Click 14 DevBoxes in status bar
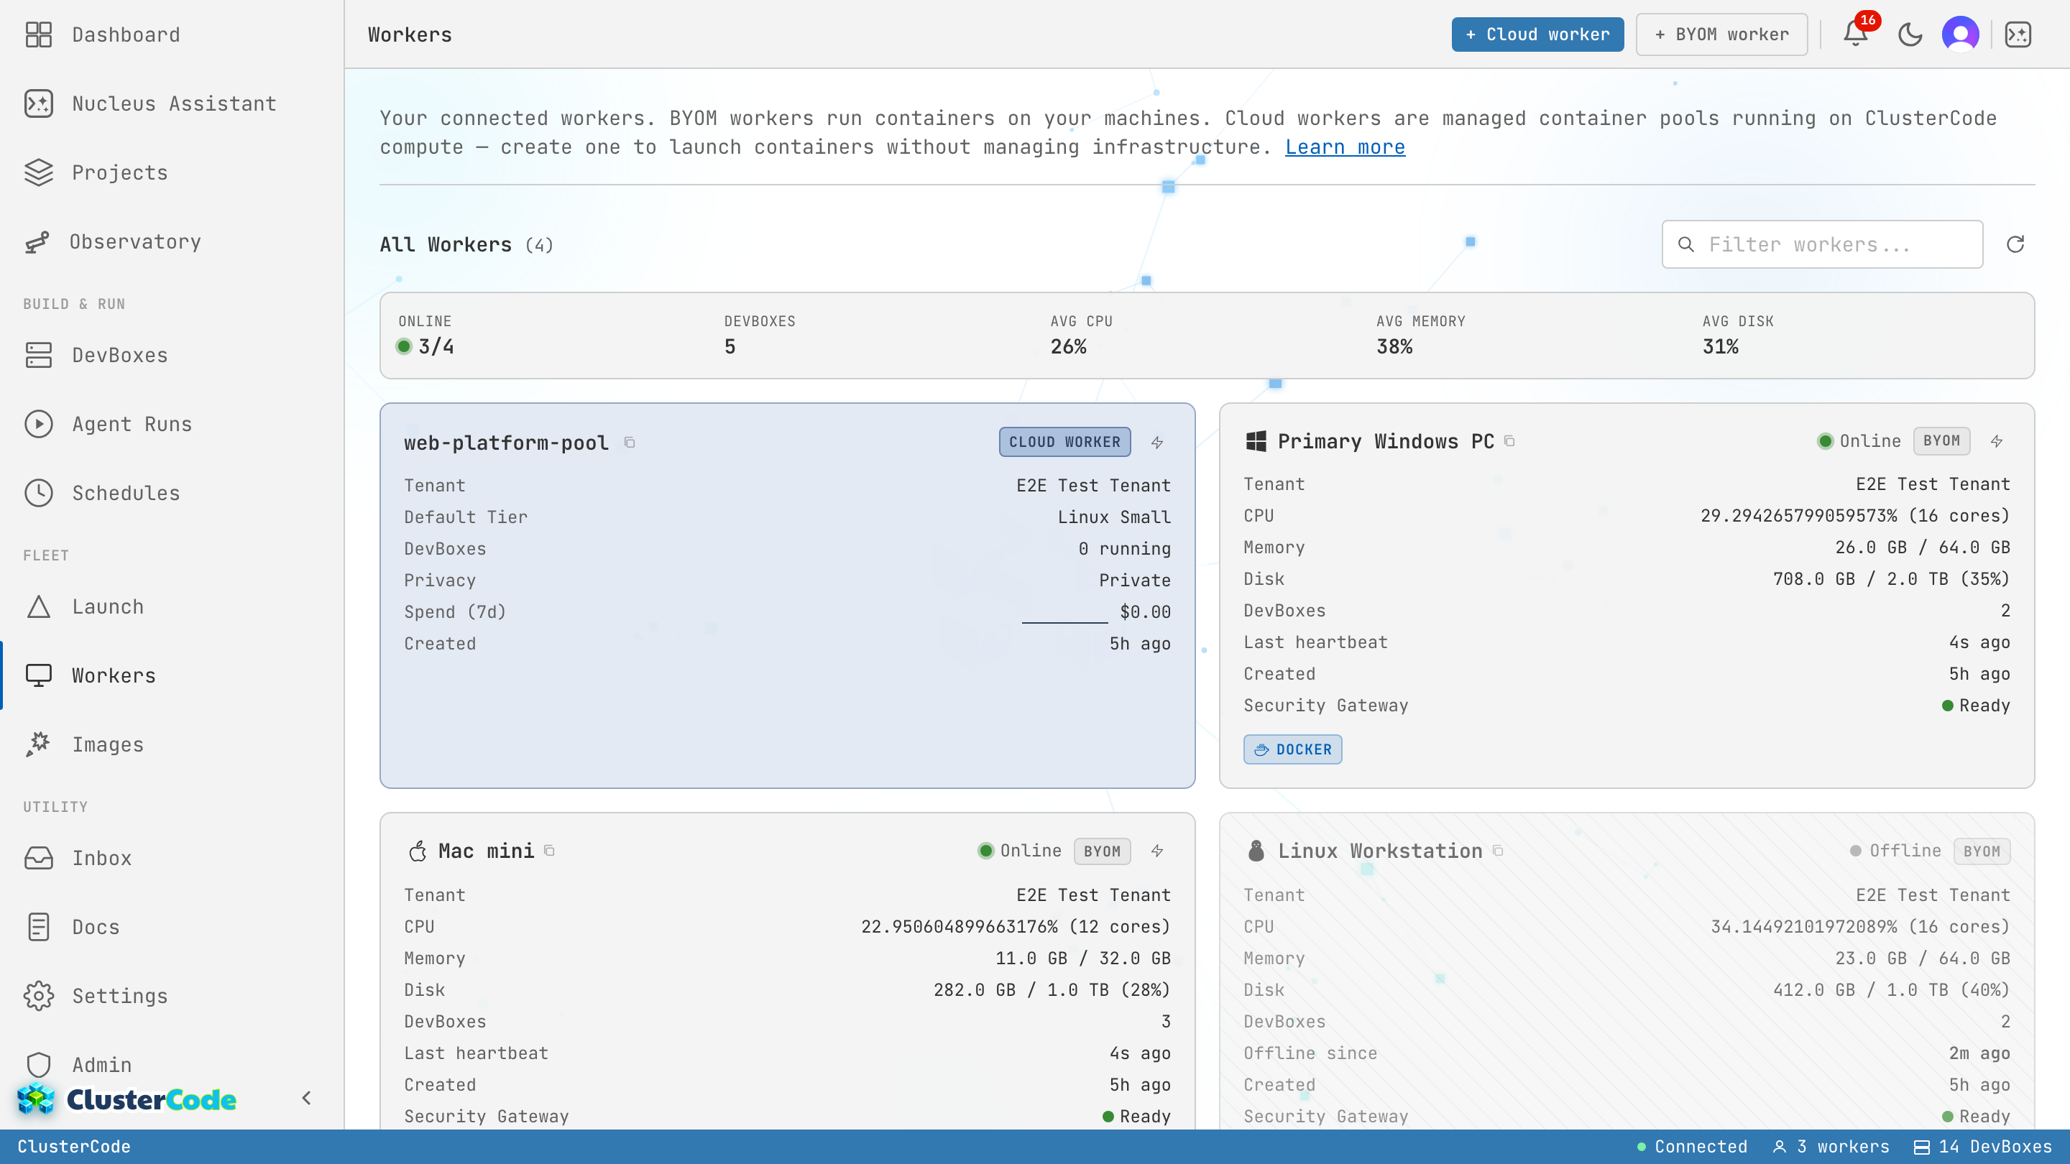 pyautogui.click(x=1982, y=1146)
